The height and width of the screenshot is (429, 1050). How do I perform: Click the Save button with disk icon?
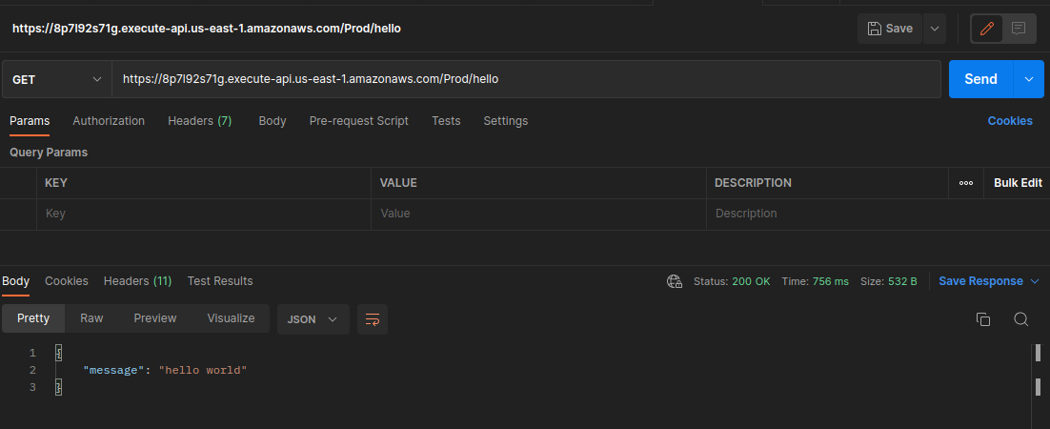point(890,29)
